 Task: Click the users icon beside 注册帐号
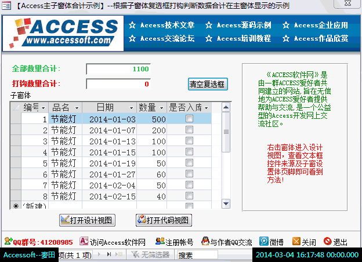[x=160, y=241]
